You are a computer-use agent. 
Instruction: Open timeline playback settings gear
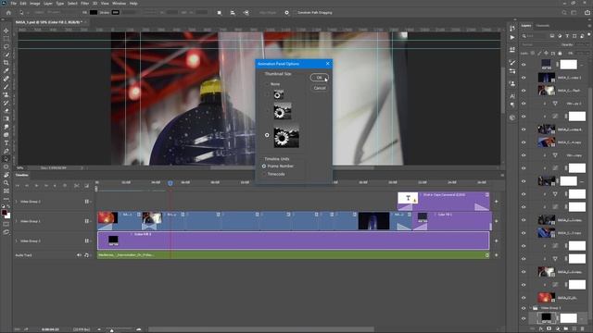click(x=65, y=186)
